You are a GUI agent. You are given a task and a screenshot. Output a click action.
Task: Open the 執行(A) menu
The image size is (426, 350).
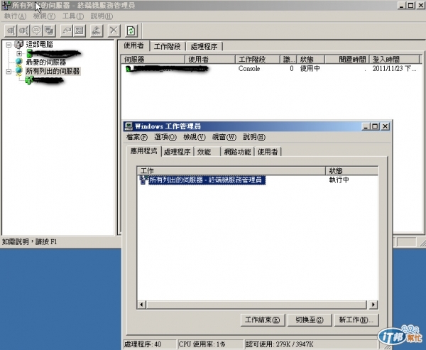coord(15,16)
